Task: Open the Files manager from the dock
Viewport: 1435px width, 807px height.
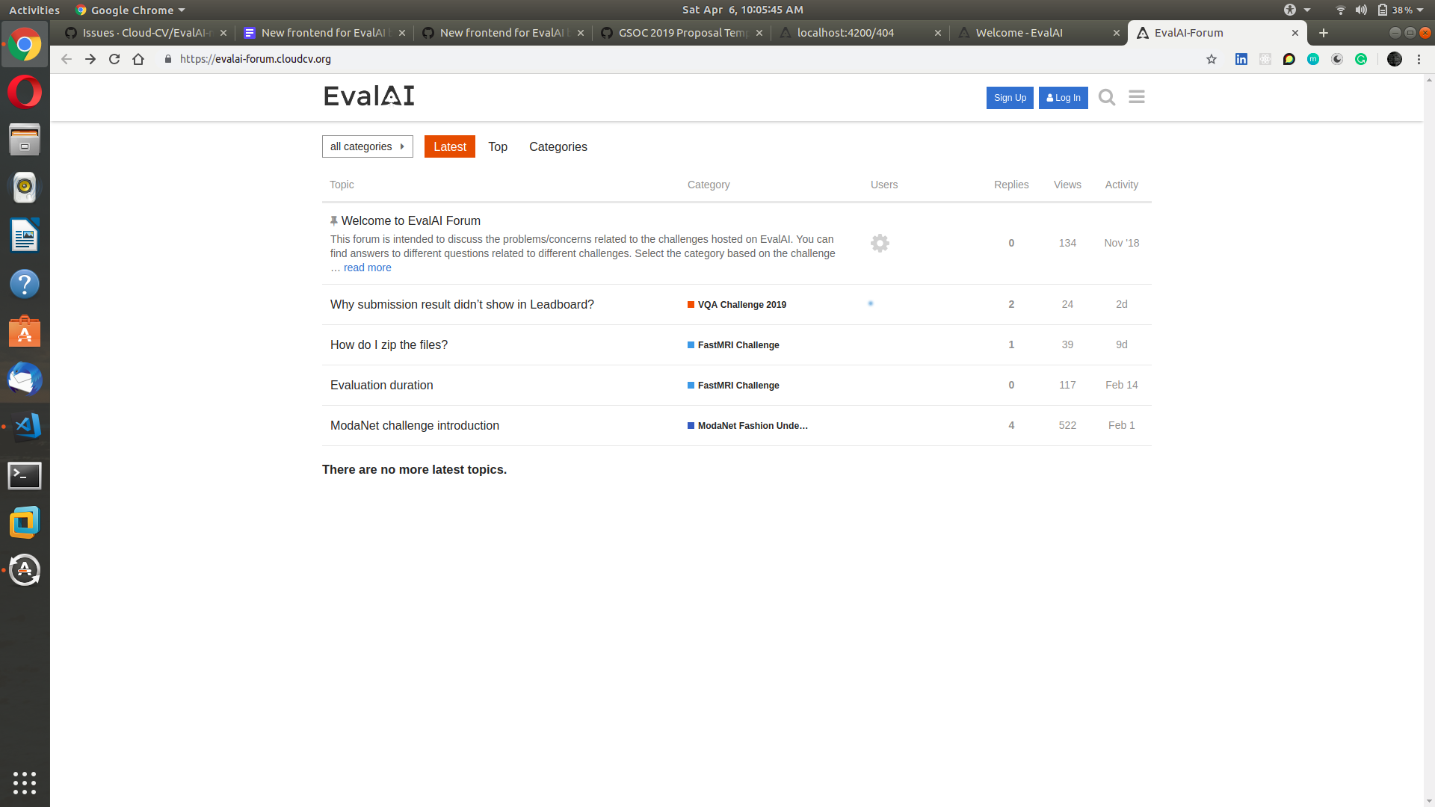Action: [25, 140]
